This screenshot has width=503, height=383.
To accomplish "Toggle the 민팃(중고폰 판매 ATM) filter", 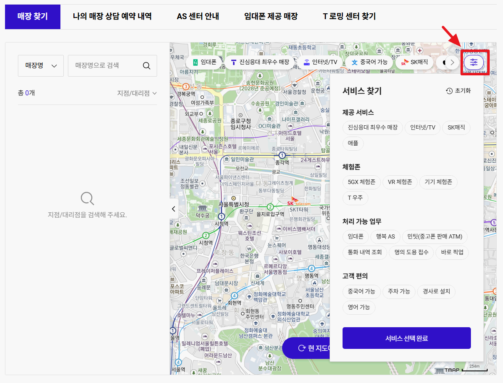I will 435,236.
